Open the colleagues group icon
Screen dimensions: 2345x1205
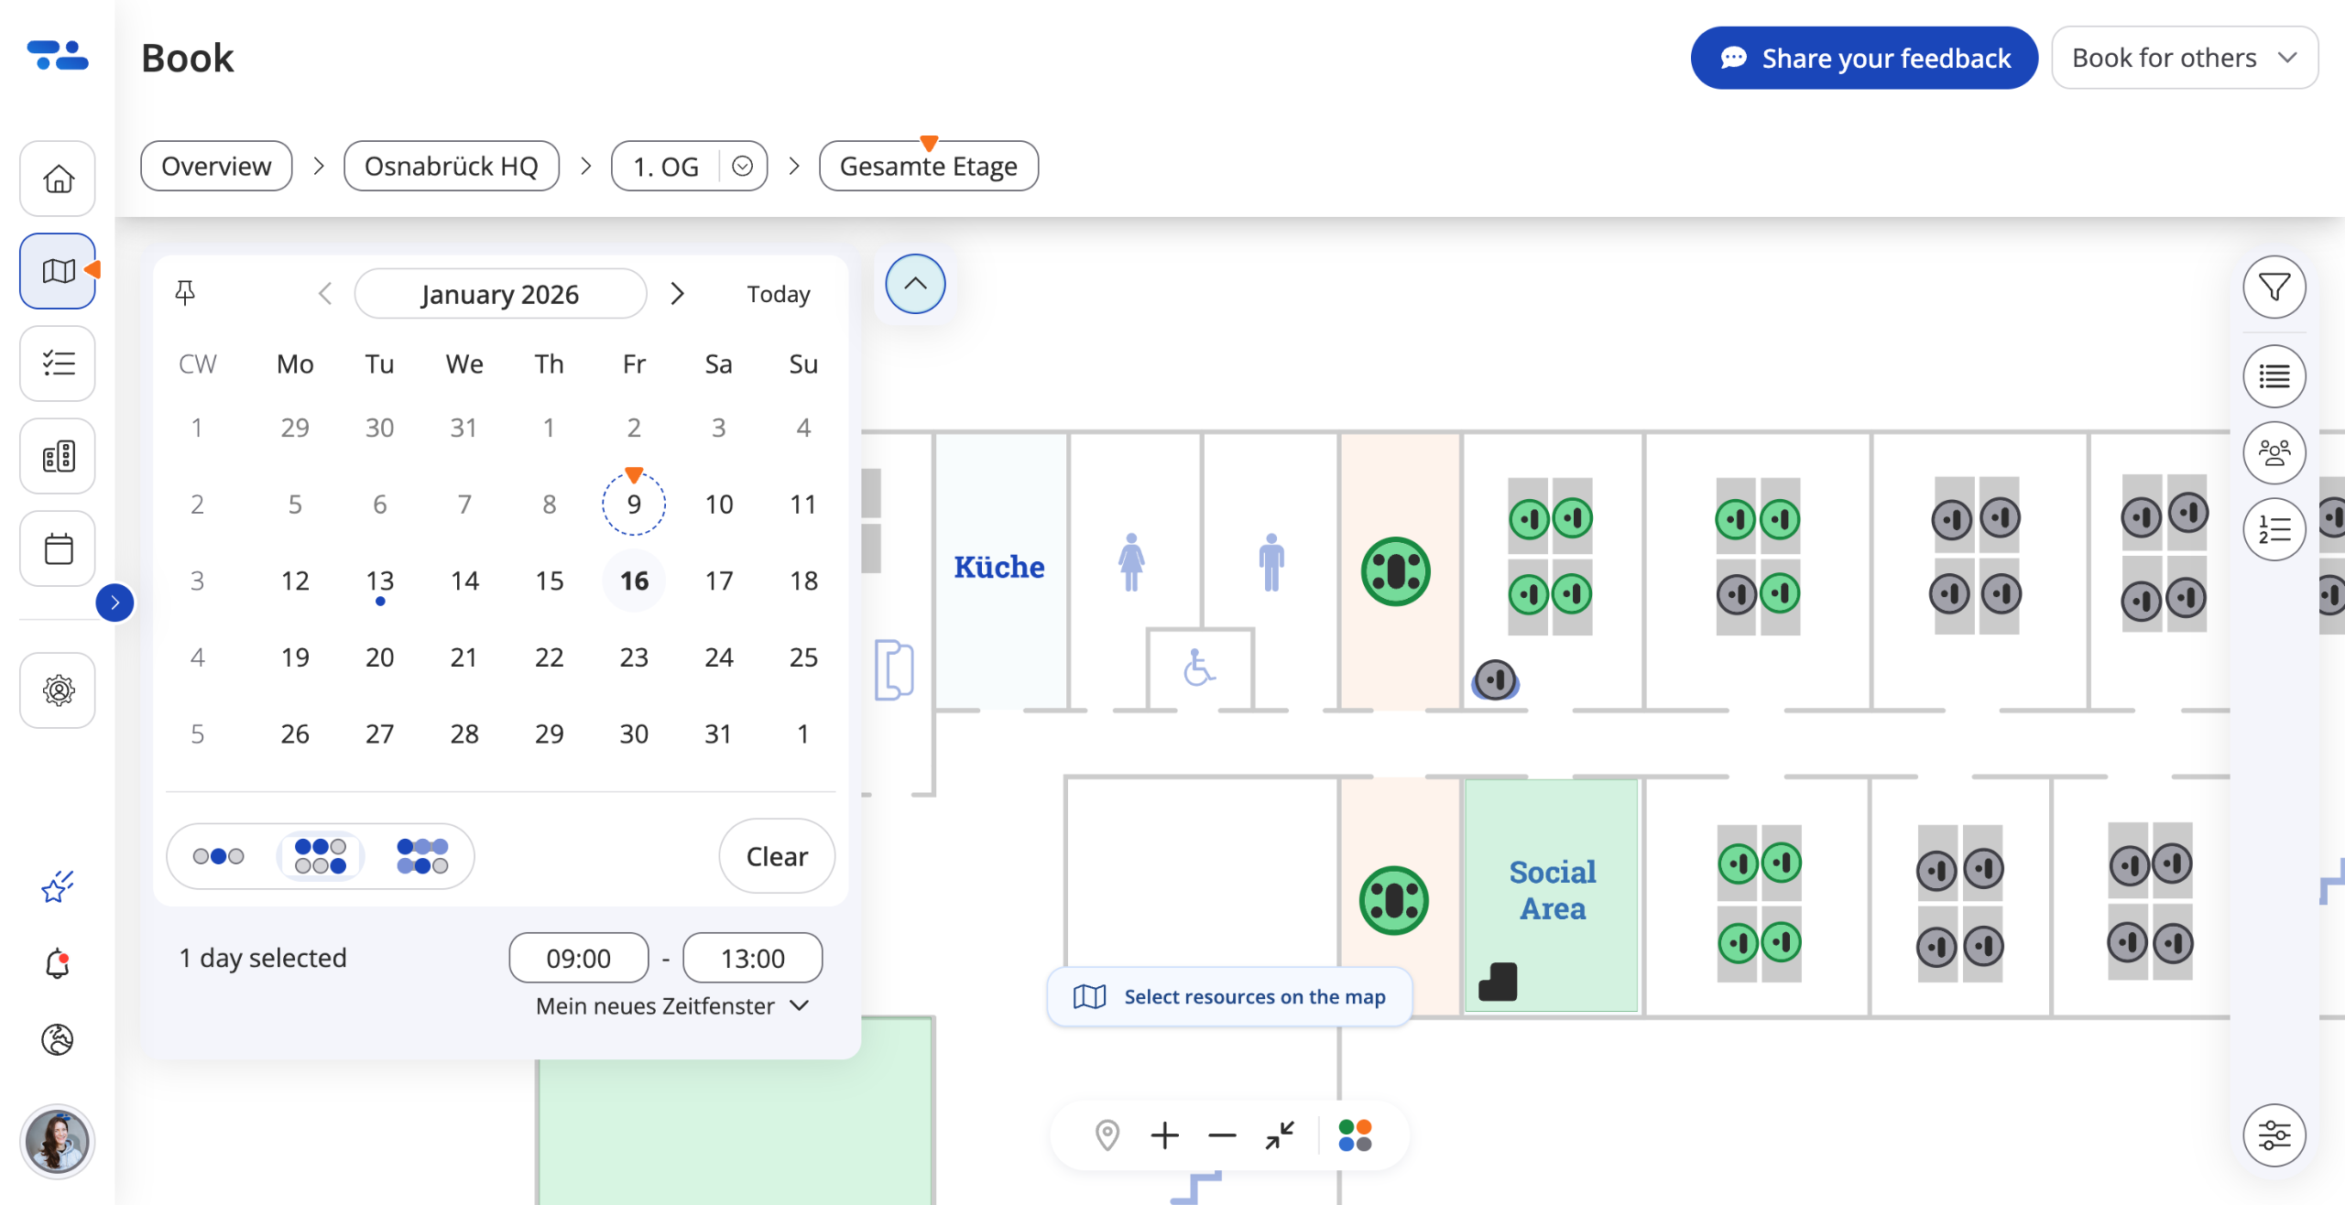point(2274,452)
